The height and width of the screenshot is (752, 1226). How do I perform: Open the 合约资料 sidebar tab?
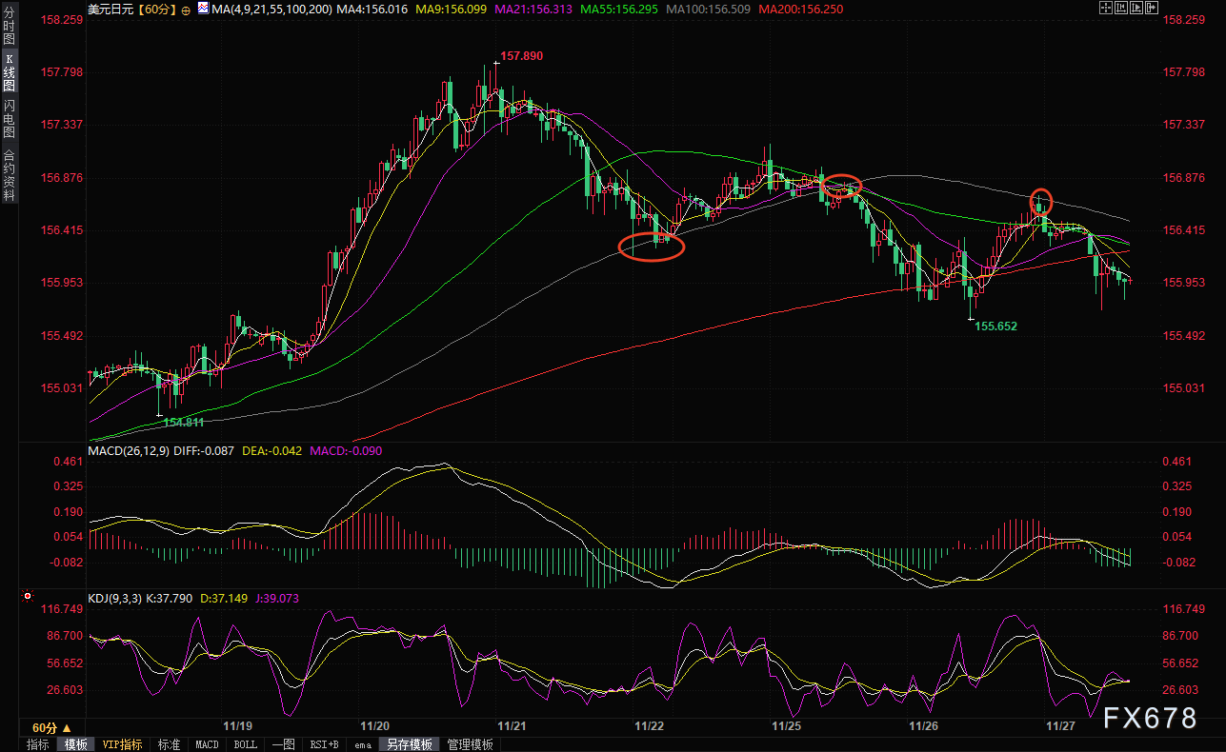tap(9, 175)
